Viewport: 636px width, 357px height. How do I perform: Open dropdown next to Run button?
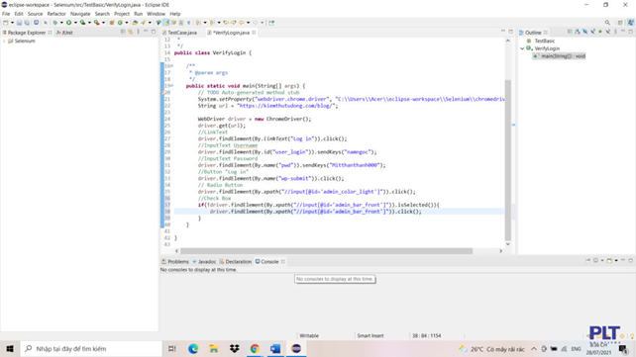tap(75, 23)
